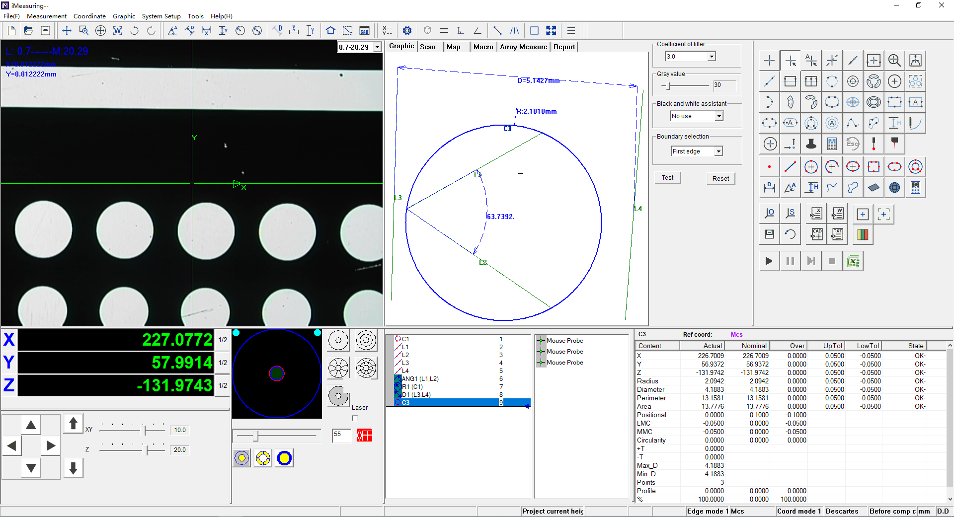Open the magnification 0.7-20.29 dropdown
Screen dimensions: 954x517
coord(377,47)
